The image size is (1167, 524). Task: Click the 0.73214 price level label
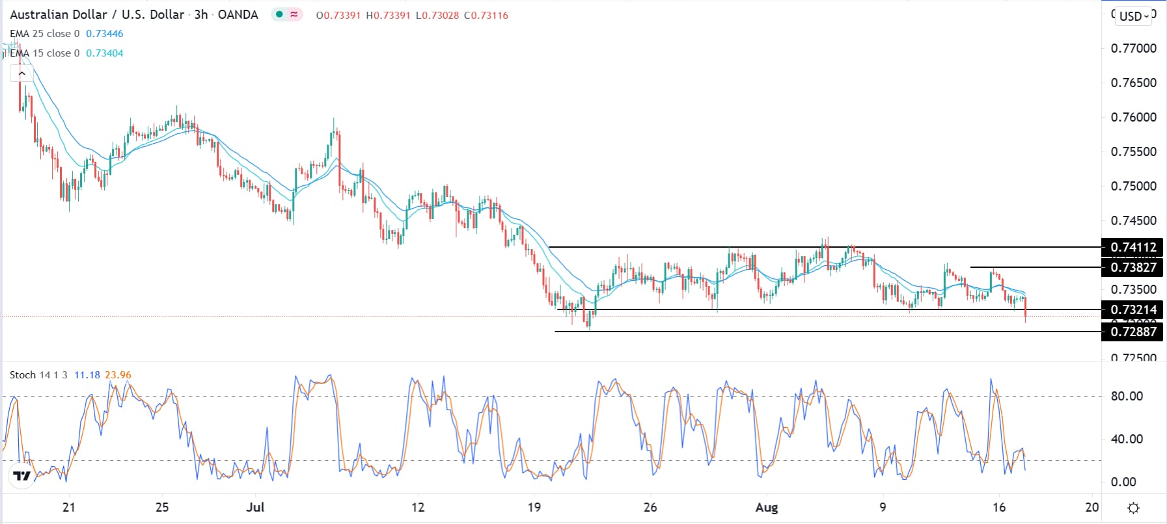pyautogui.click(x=1133, y=309)
